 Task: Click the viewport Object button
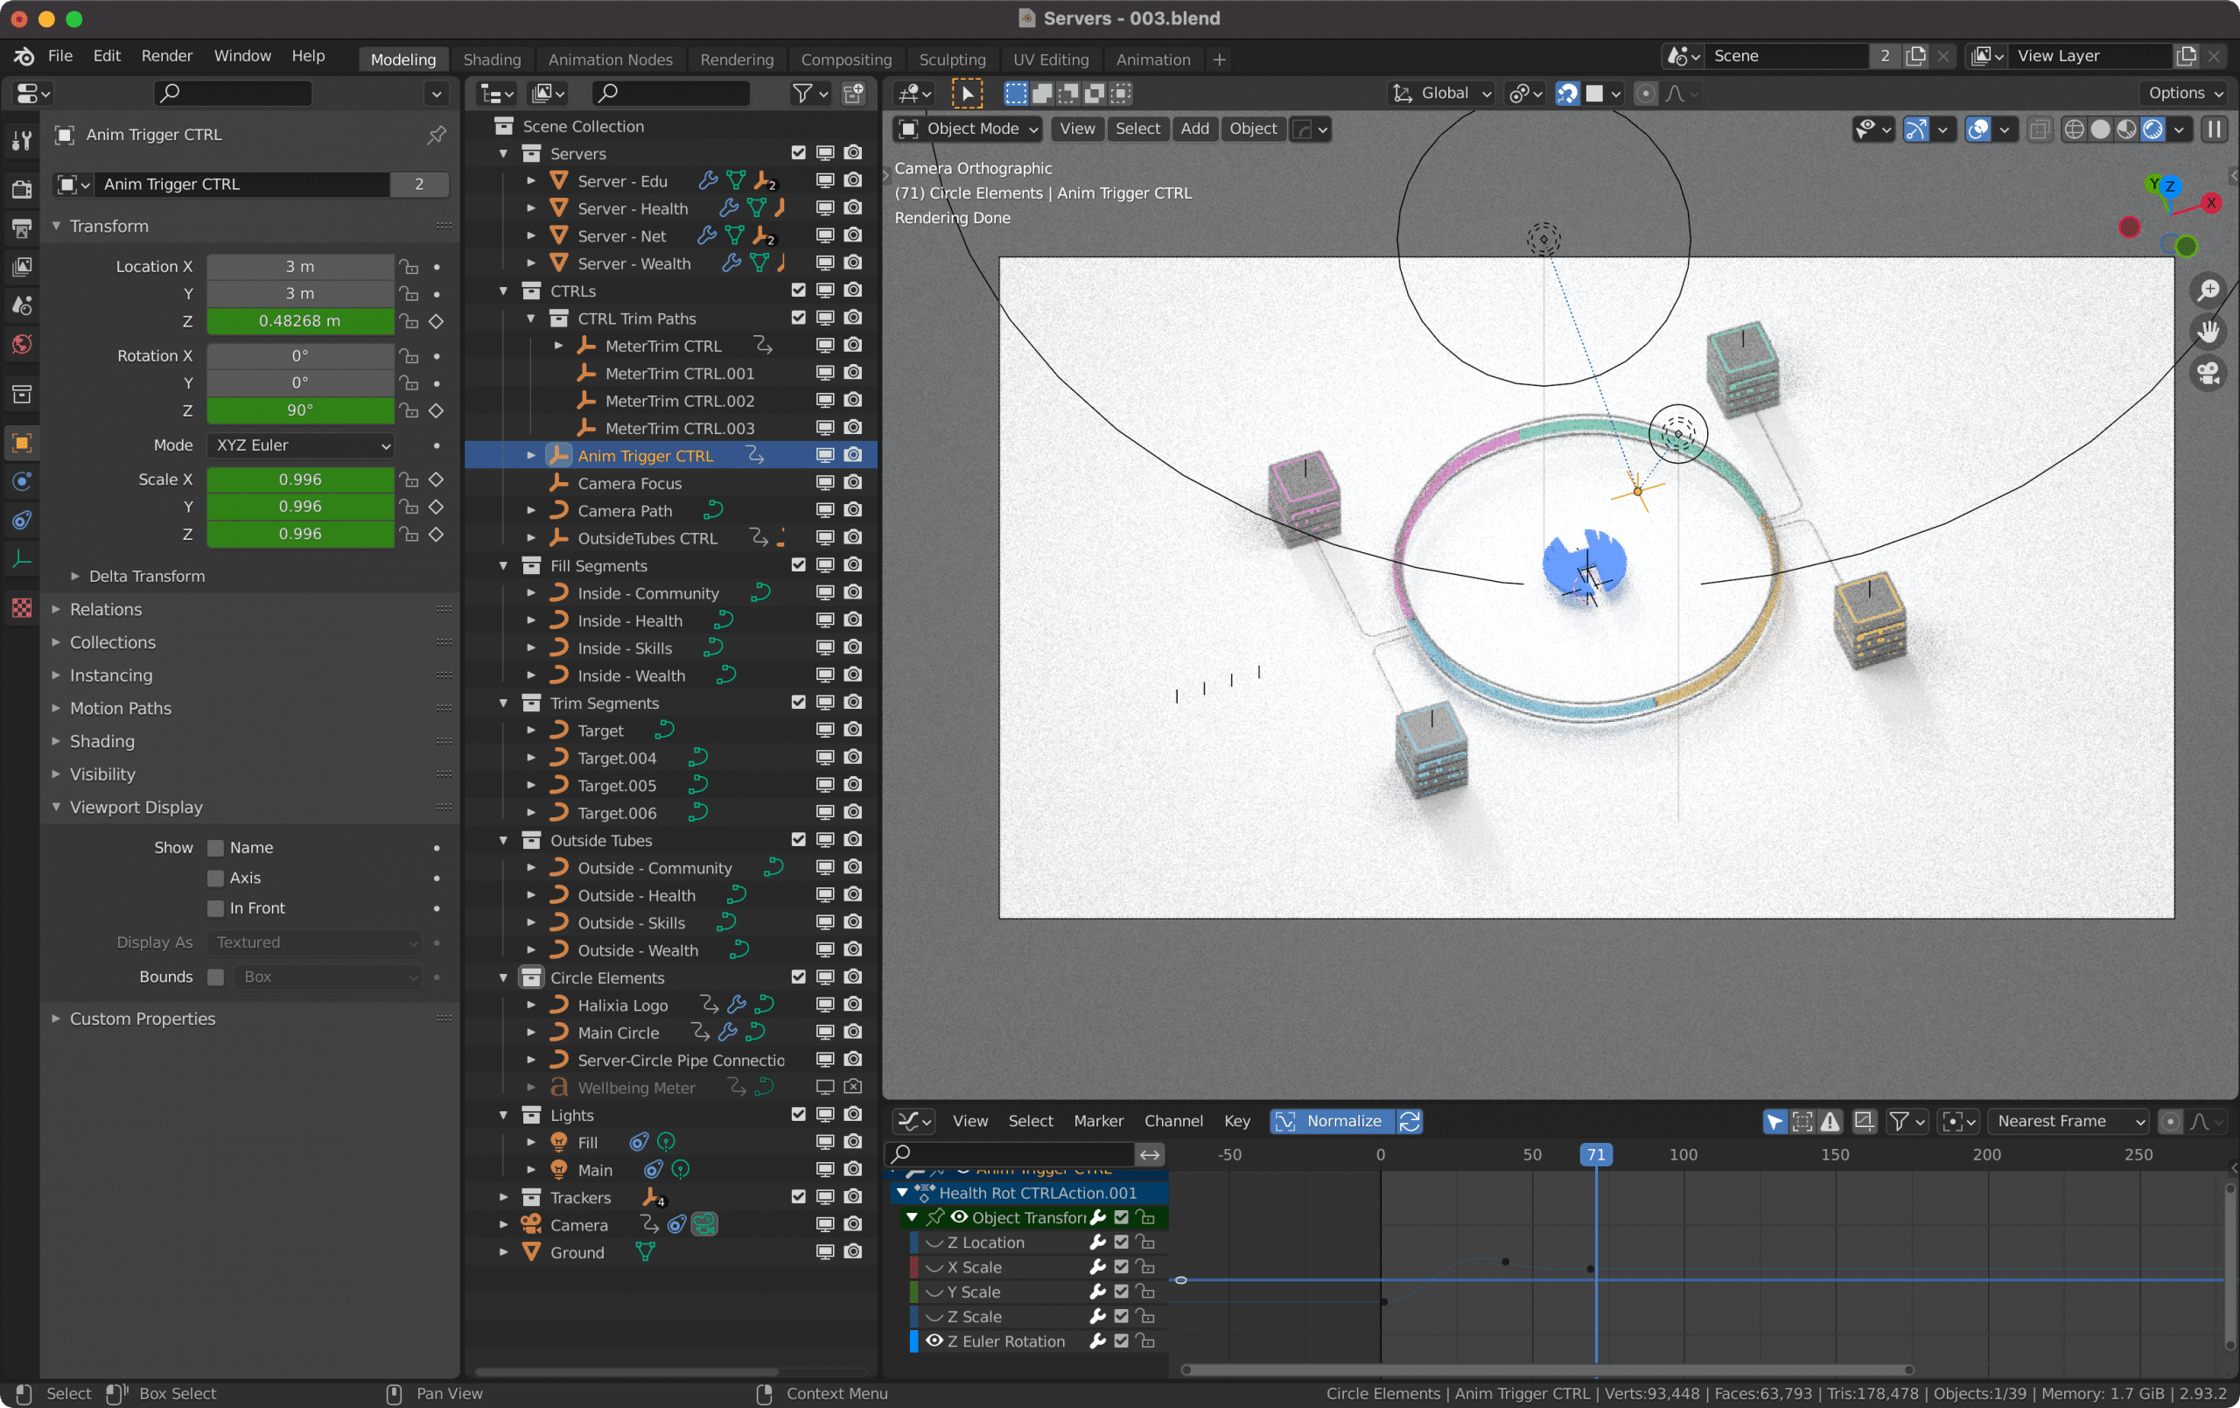click(1253, 130)
